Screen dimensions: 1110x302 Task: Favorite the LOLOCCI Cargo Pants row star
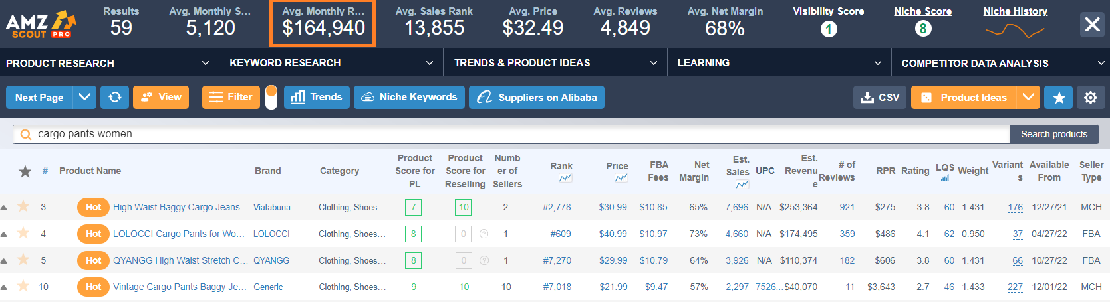(x=23, y=233)
